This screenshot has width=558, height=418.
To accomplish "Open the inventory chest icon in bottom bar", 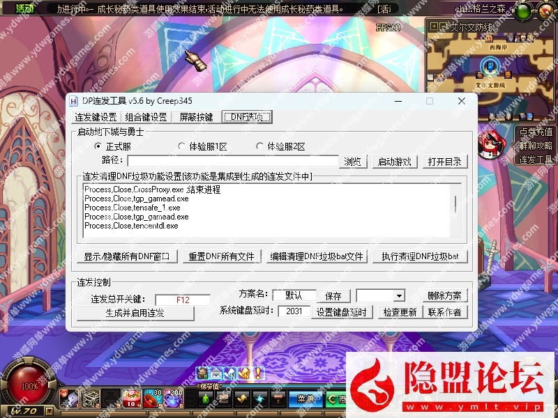I will [223, 399].
